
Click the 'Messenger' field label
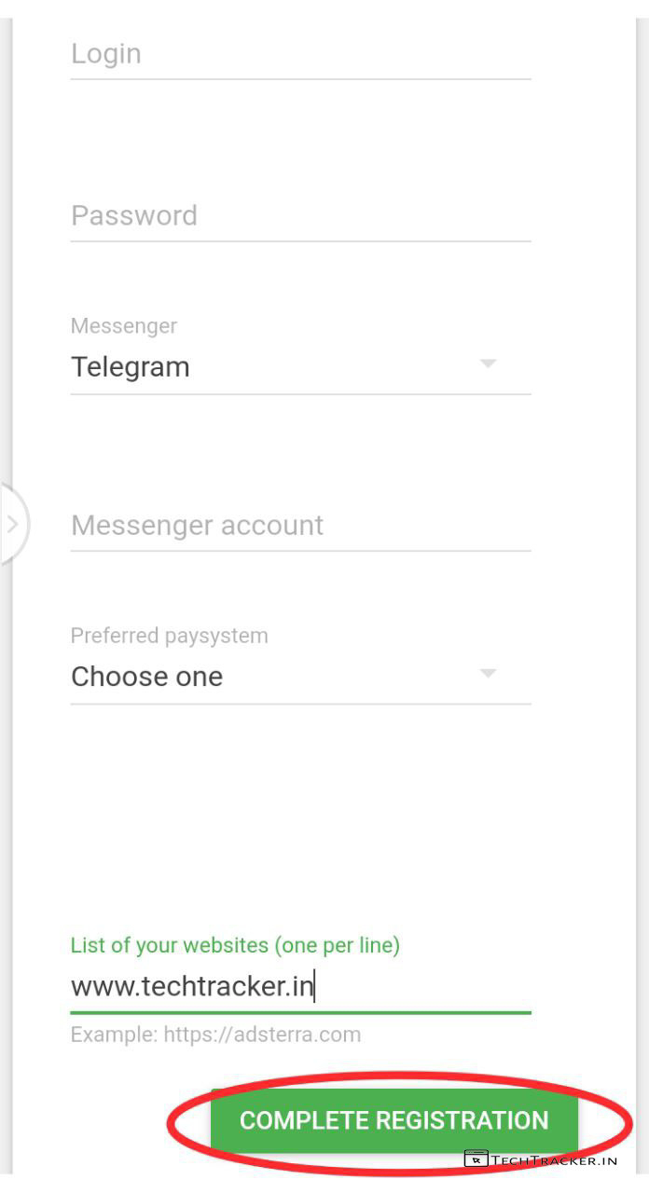coord(124,326)
